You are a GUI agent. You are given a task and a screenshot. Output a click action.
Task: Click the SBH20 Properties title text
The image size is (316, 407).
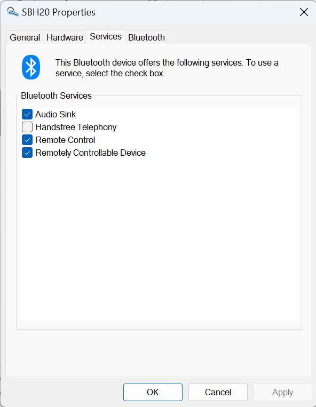coord(59,12)
